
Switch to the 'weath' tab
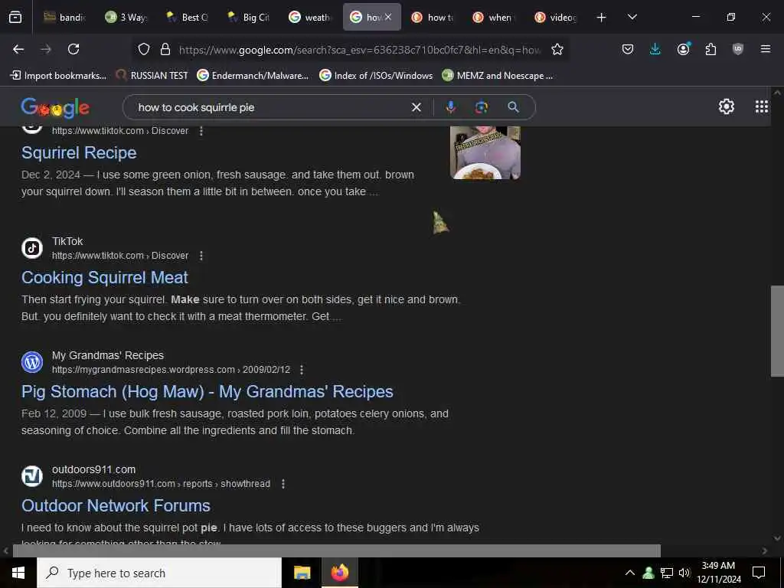310,17
